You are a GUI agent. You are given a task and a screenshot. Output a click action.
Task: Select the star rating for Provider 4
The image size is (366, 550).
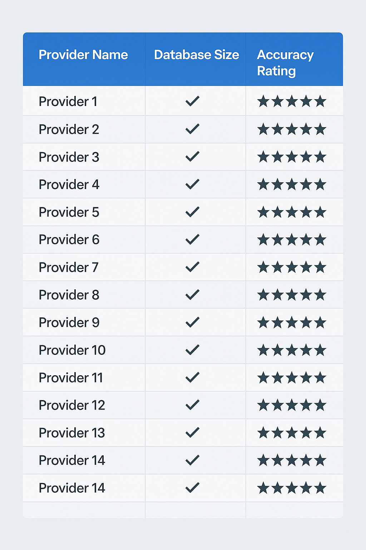coord(292,185)
